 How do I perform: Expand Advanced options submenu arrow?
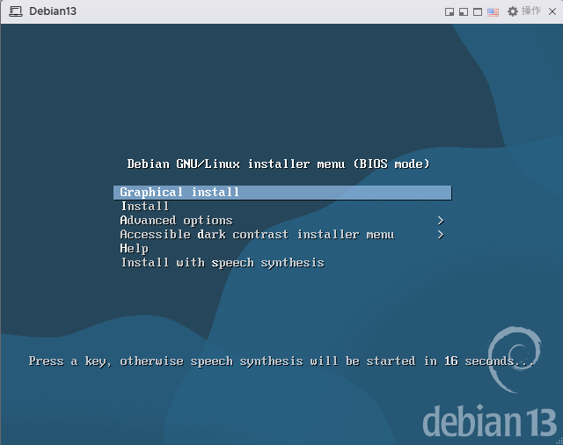441,221
